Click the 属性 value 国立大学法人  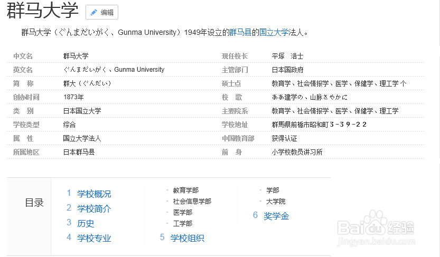[82, 138]
